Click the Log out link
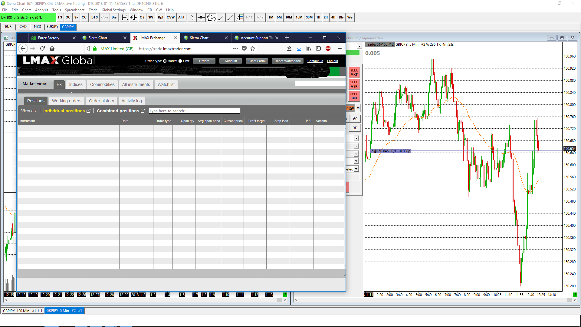 [x=332, y=61]
